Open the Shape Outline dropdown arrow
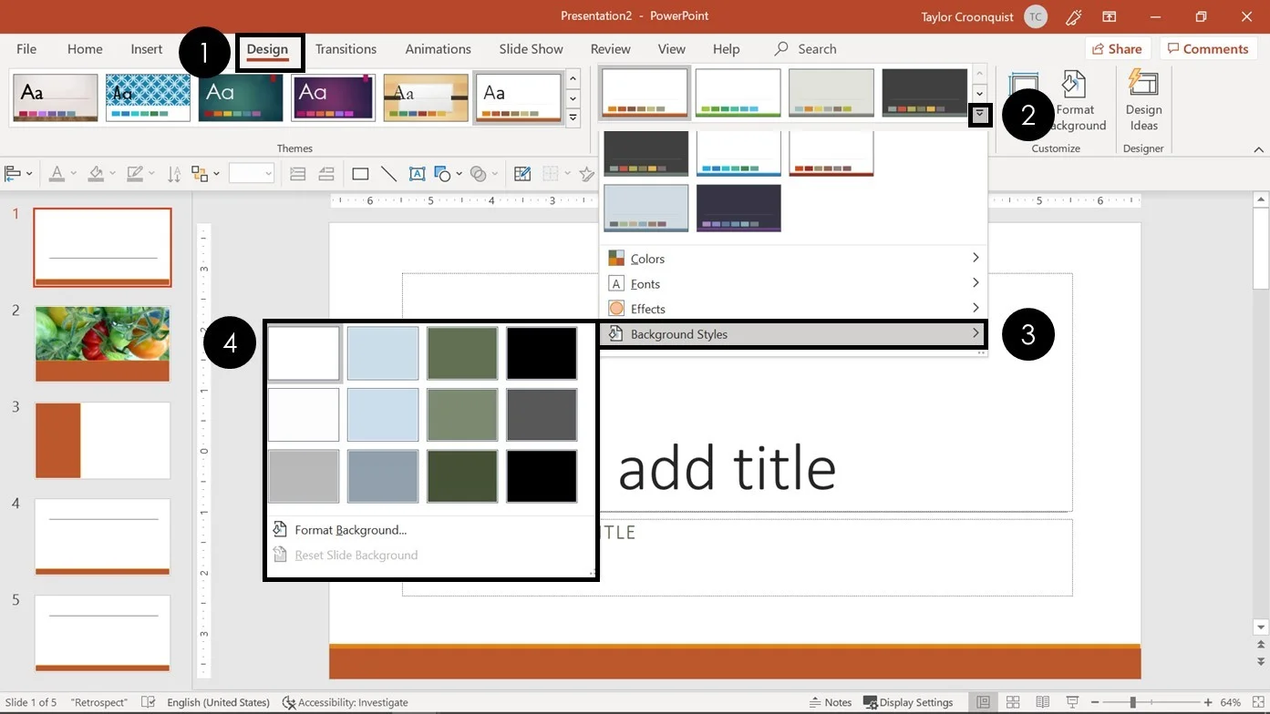The image size is (1270, 714). click(x=151, y=173)
